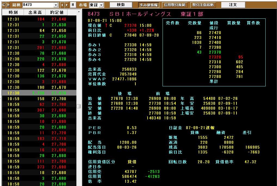Click the 注文 order button
Viewport: 277px width, 186px height.
click(233, 5)
